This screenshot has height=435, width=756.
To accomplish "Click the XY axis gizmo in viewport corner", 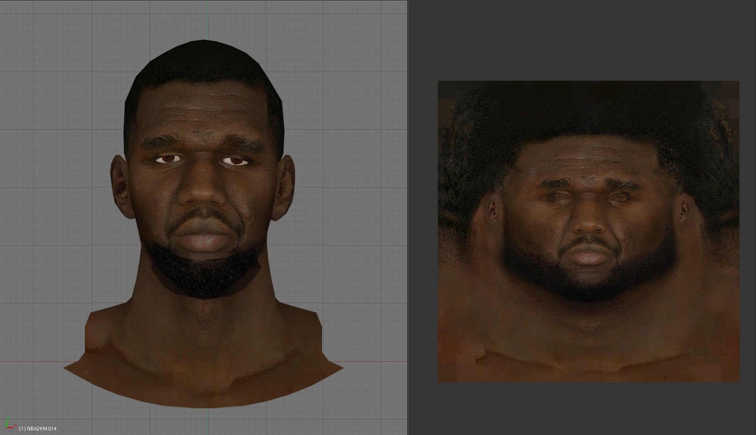I will click(x=9, y=426).
